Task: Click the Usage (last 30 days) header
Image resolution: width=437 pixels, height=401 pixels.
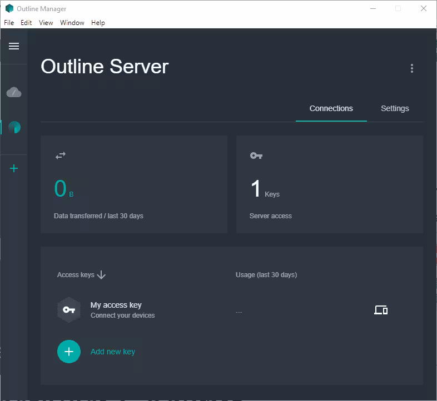Action: click(x=266, y=275)
